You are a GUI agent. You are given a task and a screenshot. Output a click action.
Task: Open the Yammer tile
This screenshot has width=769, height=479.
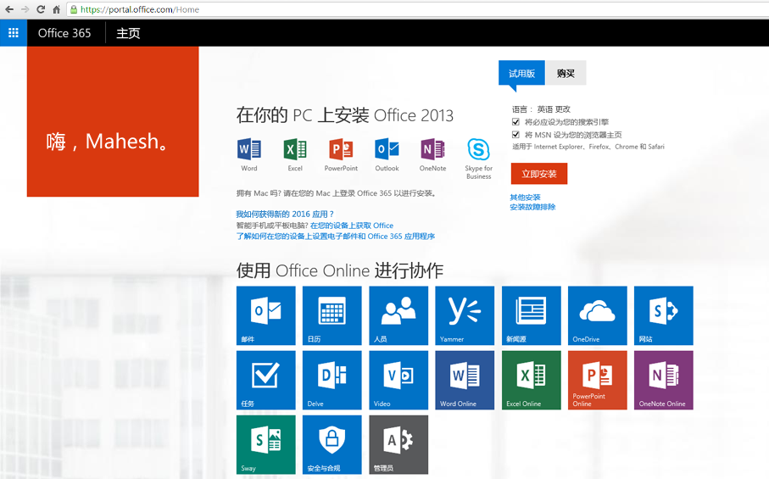[465, 315]
